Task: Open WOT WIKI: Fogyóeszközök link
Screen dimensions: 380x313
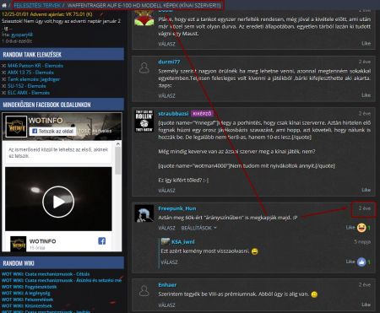Action: pos(30,287)
